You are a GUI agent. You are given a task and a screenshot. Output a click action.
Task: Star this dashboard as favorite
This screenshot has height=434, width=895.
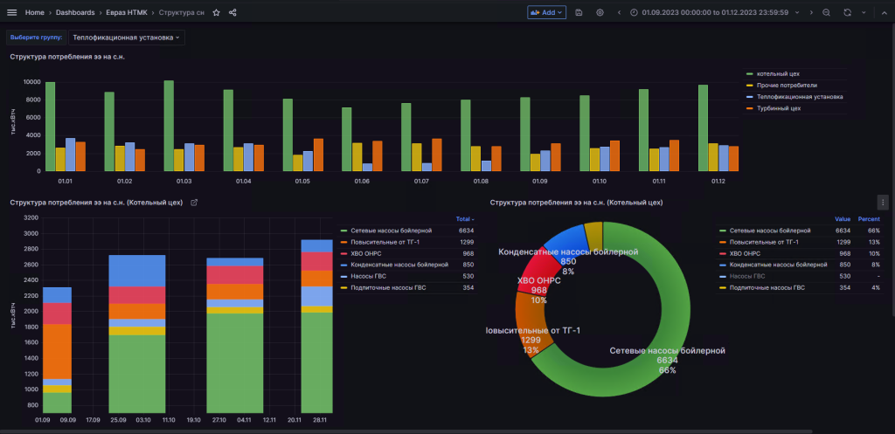(216, 13)
